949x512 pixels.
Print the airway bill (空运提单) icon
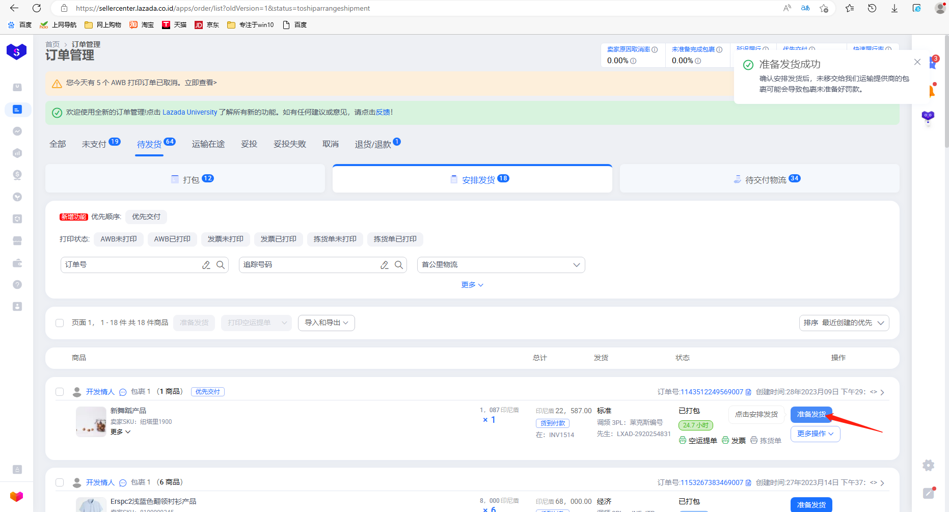683,440
